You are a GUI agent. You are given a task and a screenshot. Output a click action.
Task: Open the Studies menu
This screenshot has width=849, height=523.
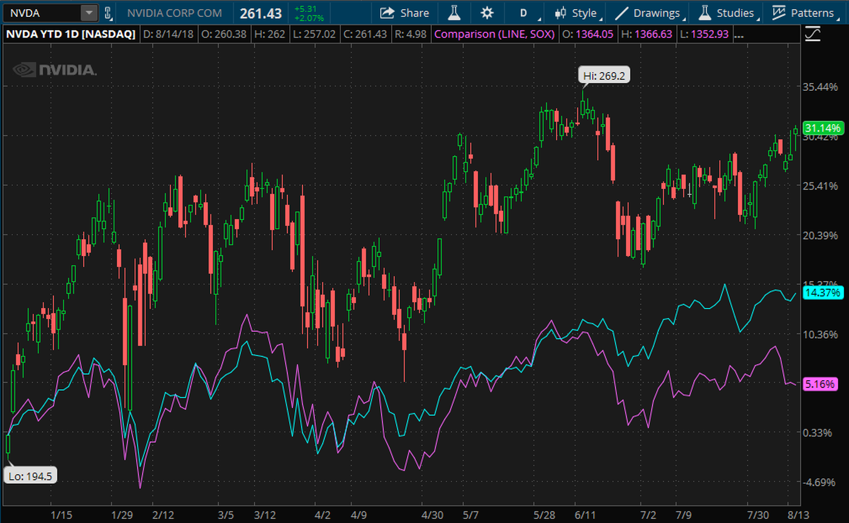pos(729,13)
